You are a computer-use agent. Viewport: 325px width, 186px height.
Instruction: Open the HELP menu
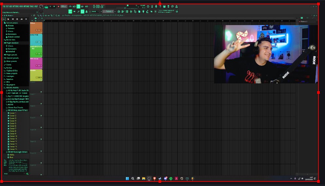[x=36, y=7]
